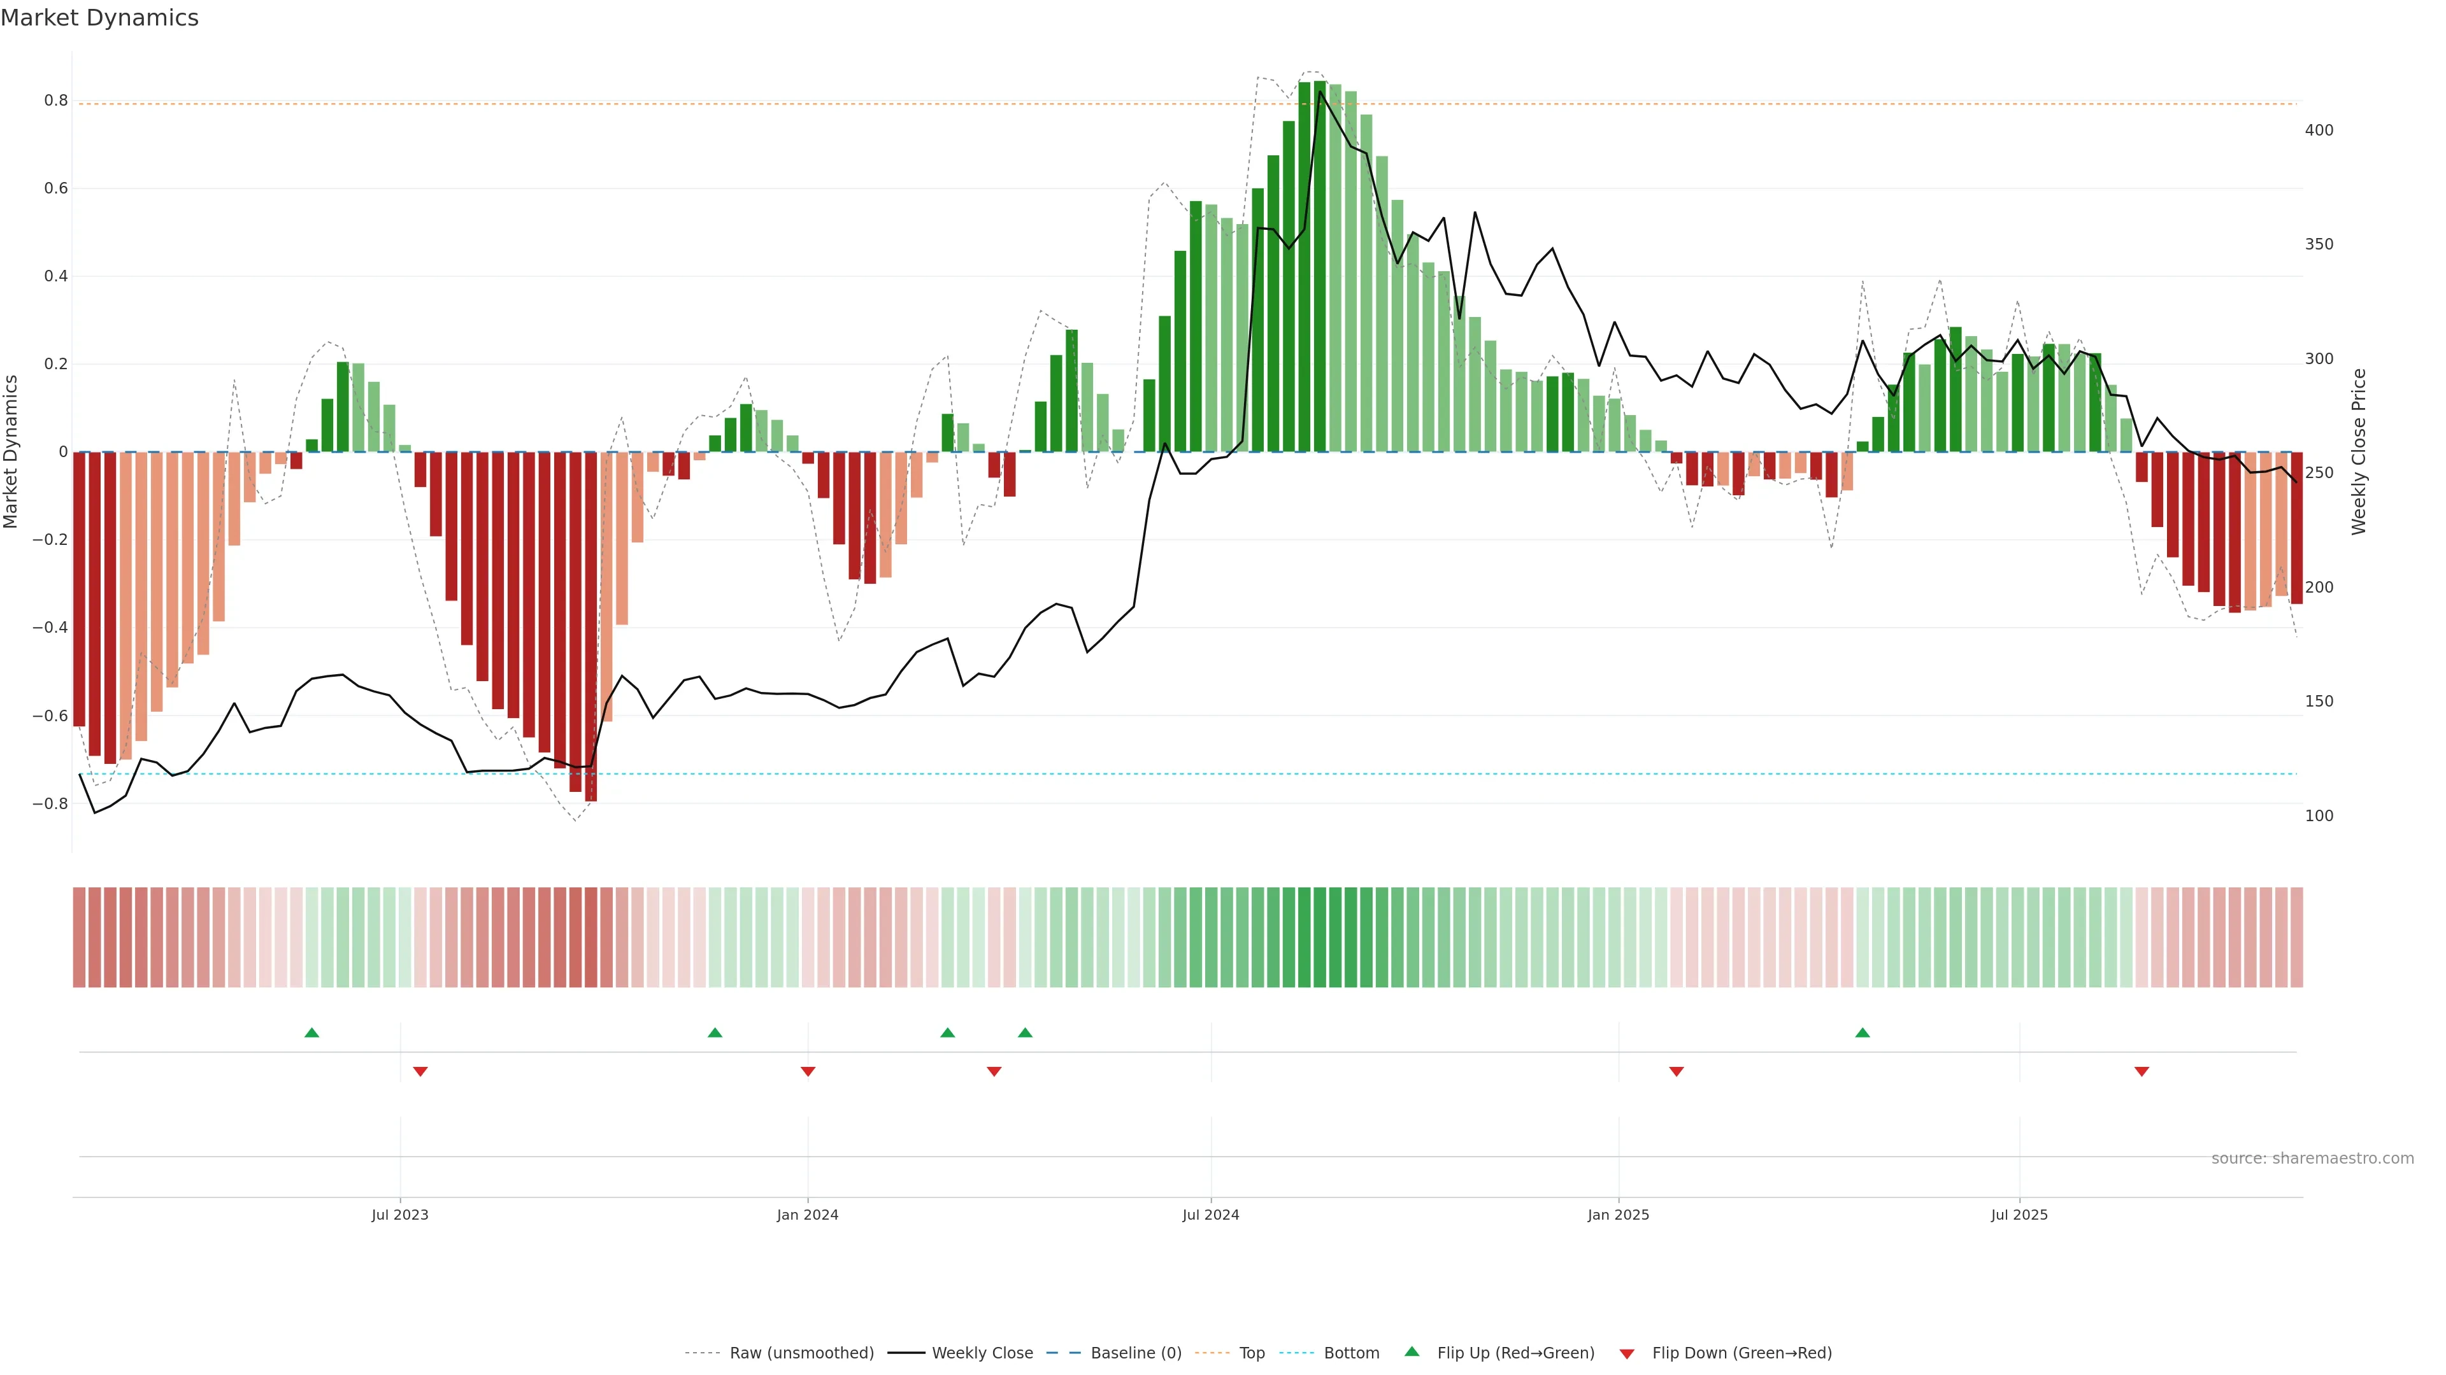Click the 0.8 tick on the left axis
This screenshot has width=2446, height=1375.
[x=55, y=101]
